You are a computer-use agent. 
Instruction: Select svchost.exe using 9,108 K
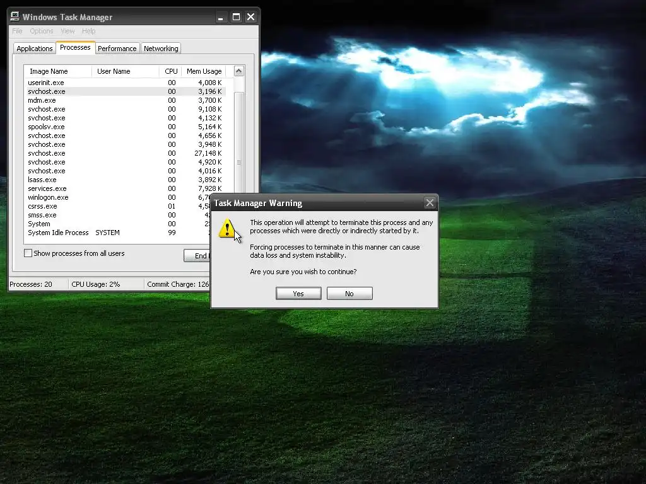coord(126,109)
